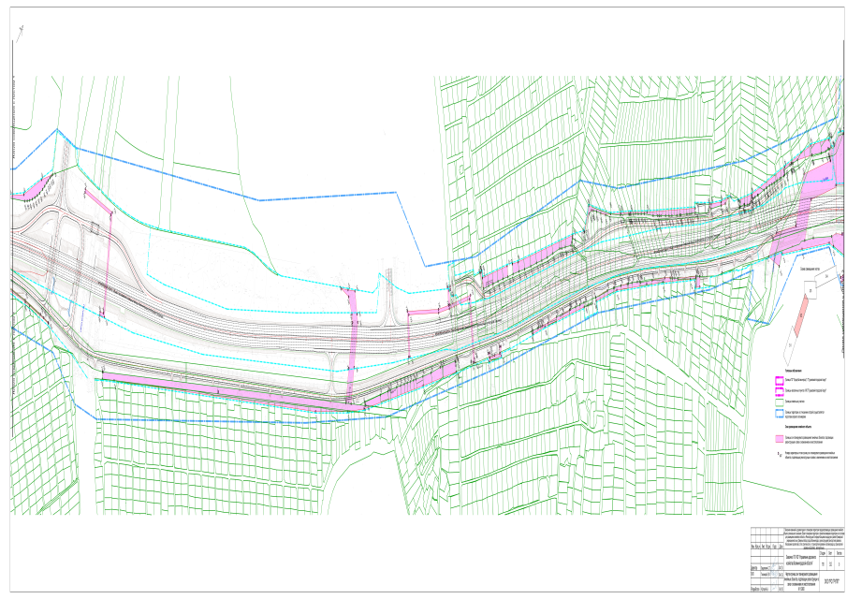Click the pink filled rectangle swatch in legend
Image resolution: width=847 pixels, height=599 pixels.
tap(778, 437)
